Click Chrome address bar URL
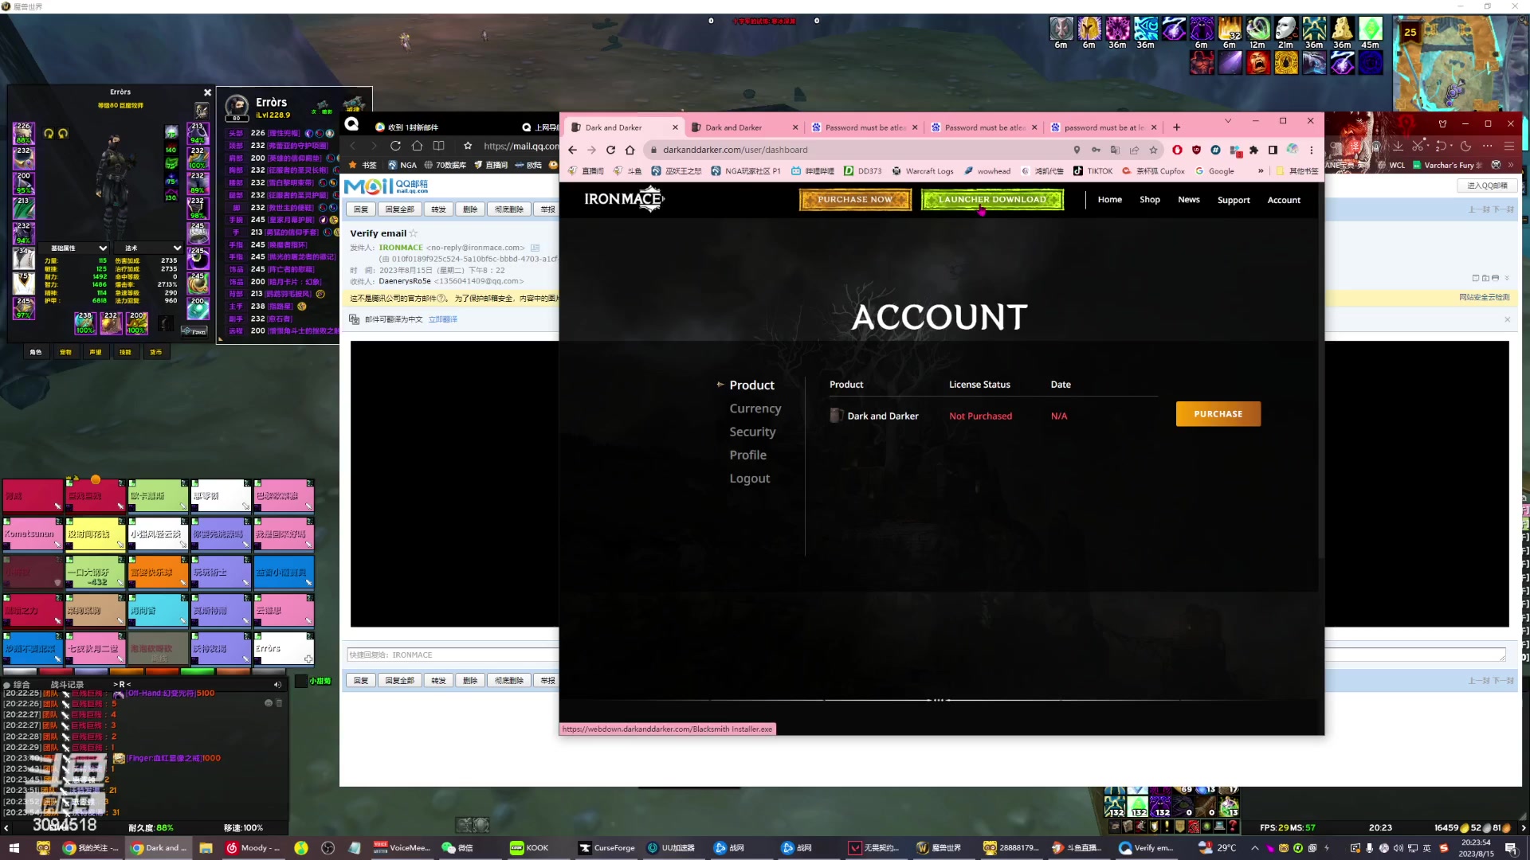Viewport: 1530px width, 860px height. [735, 150]
